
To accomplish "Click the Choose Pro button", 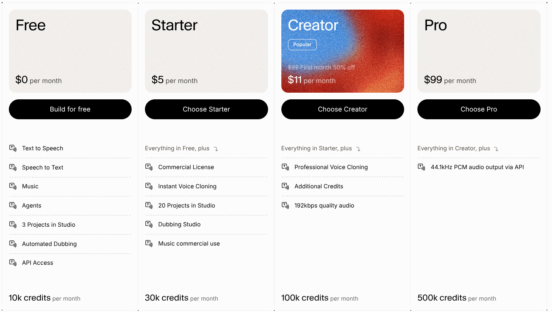I will 479,109.
